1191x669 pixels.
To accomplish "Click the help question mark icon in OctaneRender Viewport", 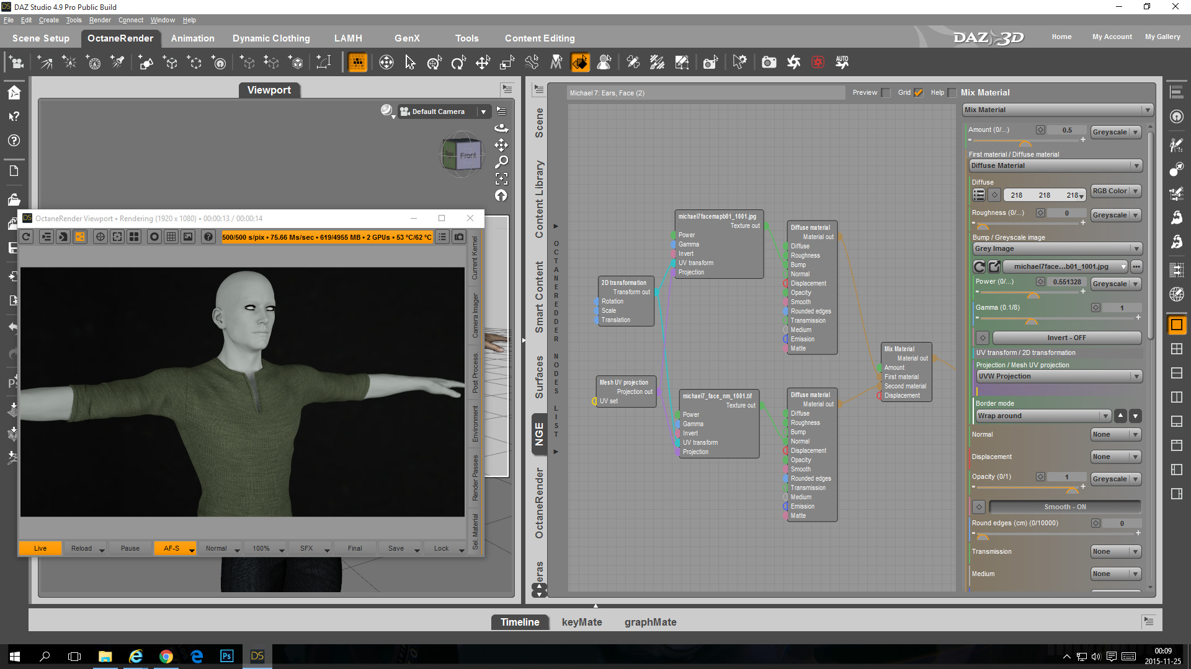I will click(208, 237).
